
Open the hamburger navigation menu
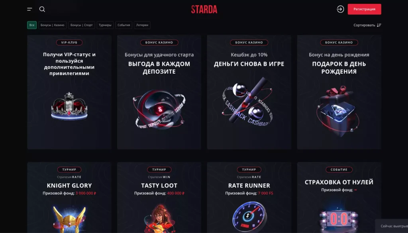click(x=29, y=9)
